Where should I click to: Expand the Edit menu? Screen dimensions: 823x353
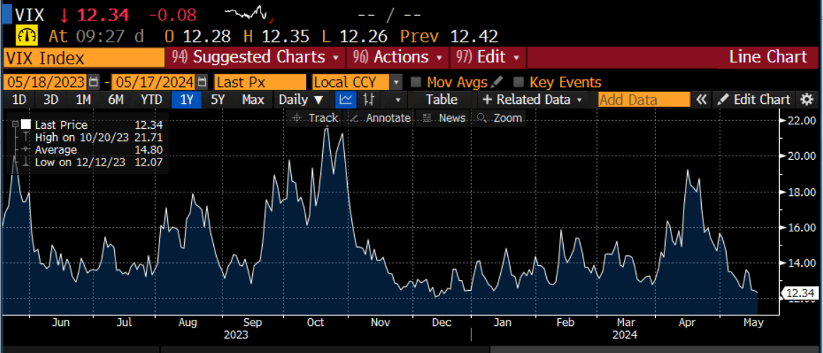487,57
